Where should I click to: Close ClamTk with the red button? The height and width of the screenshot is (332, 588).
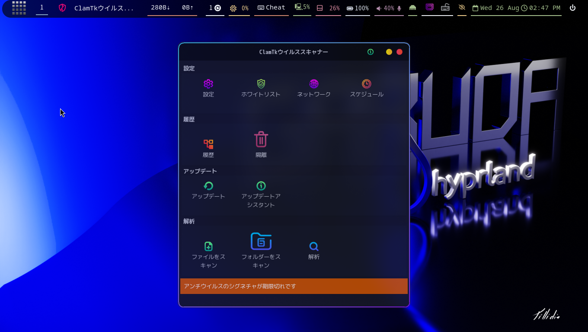tap(399, 52)
